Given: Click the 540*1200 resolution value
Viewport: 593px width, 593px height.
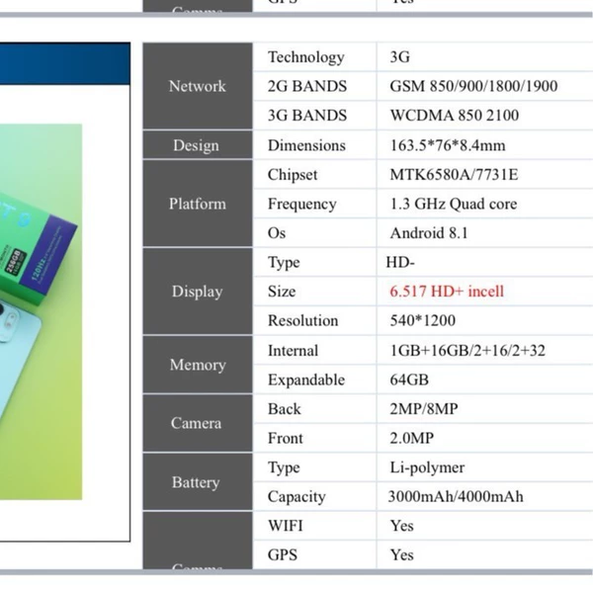Looking at the screenshot, I should tap(422, 320).
